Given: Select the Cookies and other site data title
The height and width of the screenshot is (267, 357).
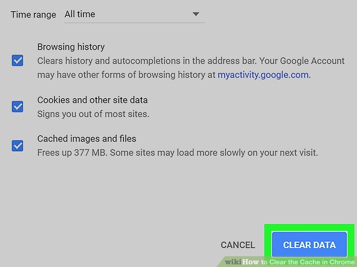Looking at the screenshot, I should click(x=92, y=100).
